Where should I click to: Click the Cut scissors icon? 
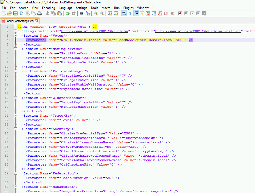tap(48, 13)
